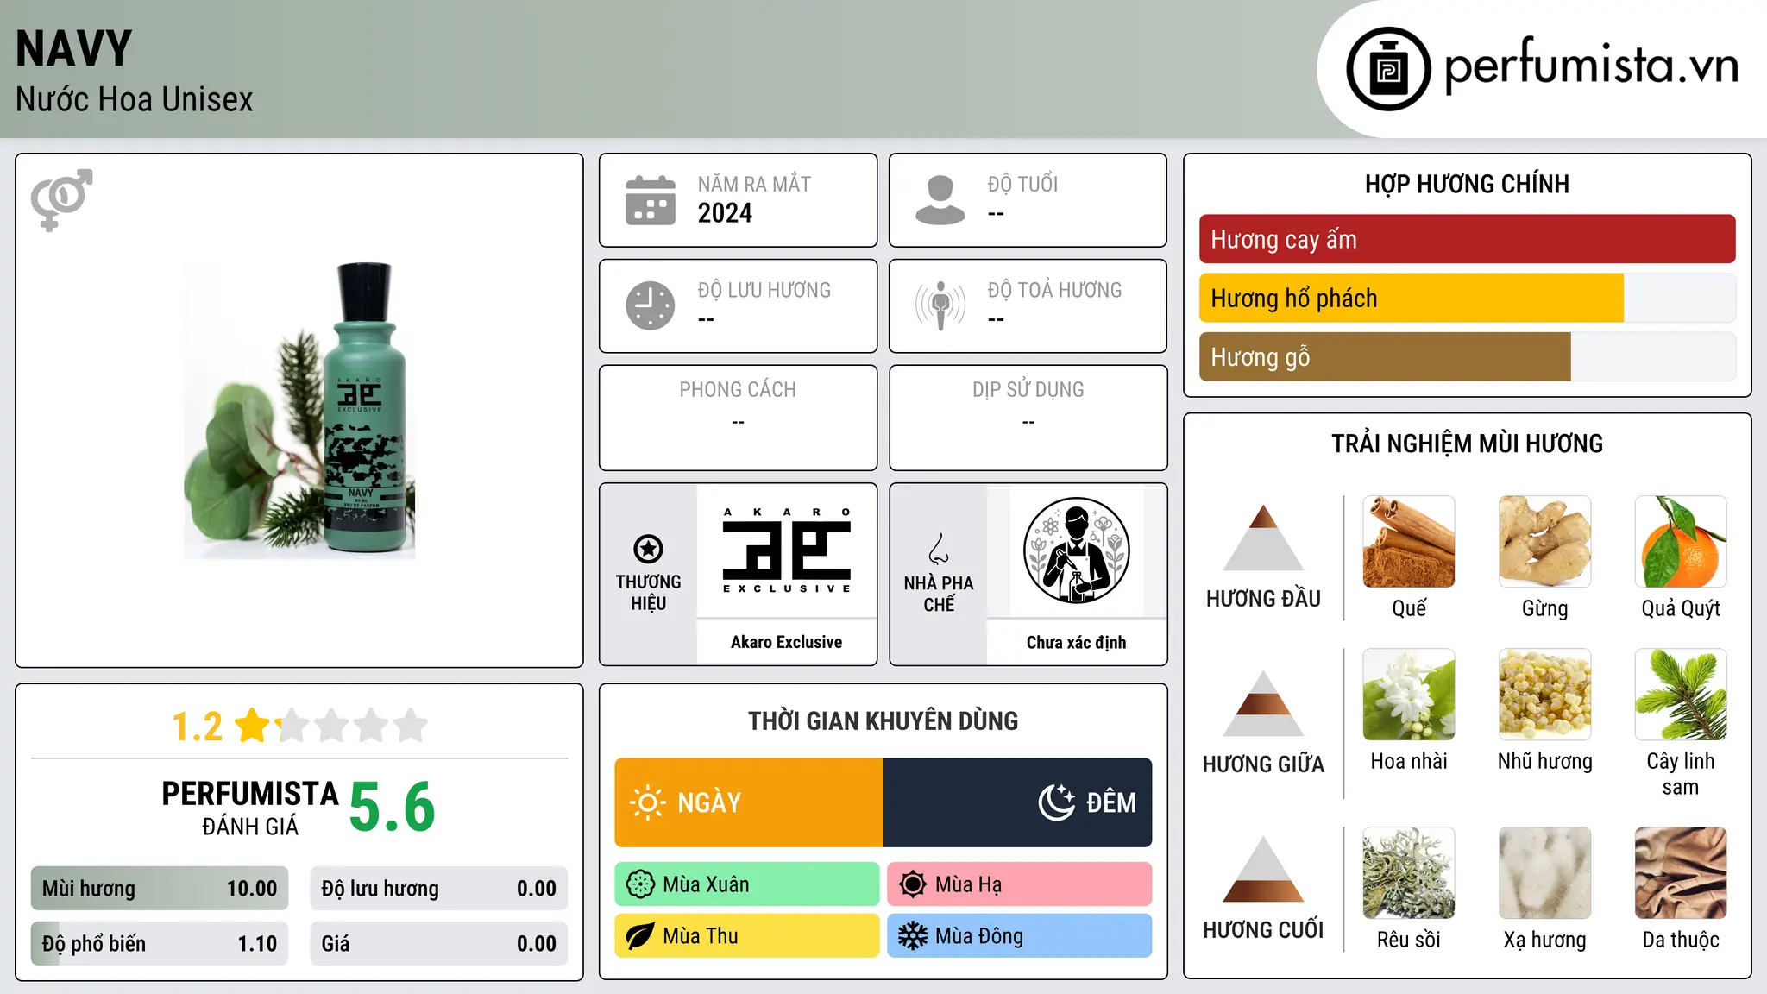This screenshot has width=1767, height=994.
Task: Click the Nước Hoa Unisex subtitle
Action: point(135,99)
